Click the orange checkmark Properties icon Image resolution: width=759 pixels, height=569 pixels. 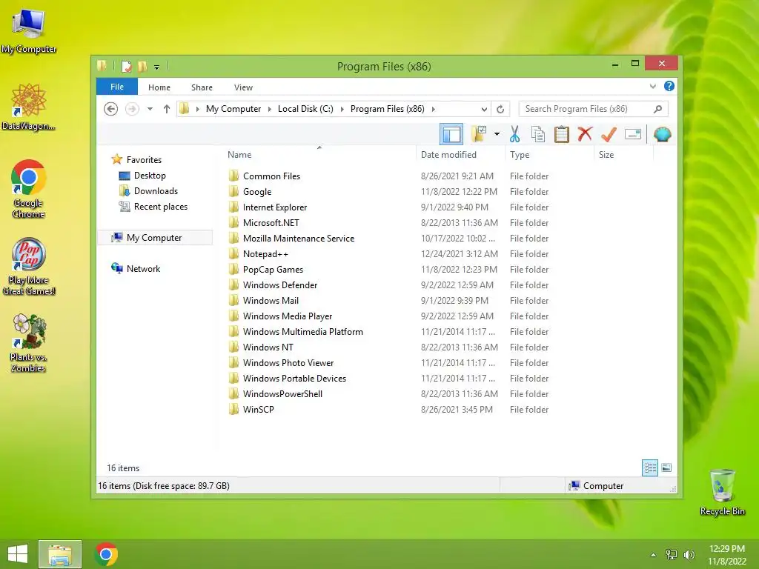coord(609,134)
